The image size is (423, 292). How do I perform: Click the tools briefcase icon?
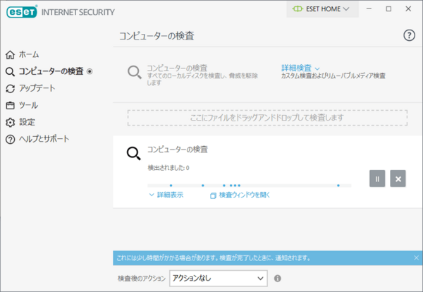(10, 106)
